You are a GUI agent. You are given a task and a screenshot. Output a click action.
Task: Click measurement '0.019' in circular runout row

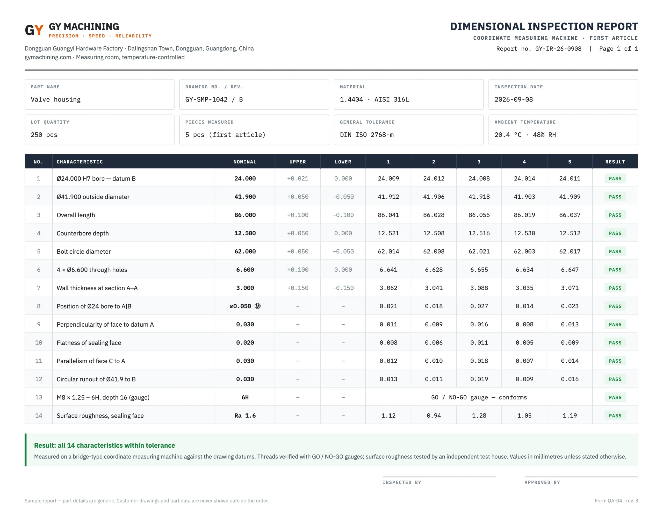tap(479, 379)
